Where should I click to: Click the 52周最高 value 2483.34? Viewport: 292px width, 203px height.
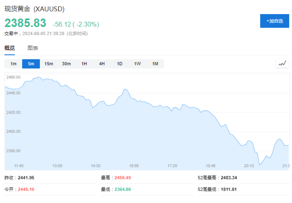click(229, 177)
